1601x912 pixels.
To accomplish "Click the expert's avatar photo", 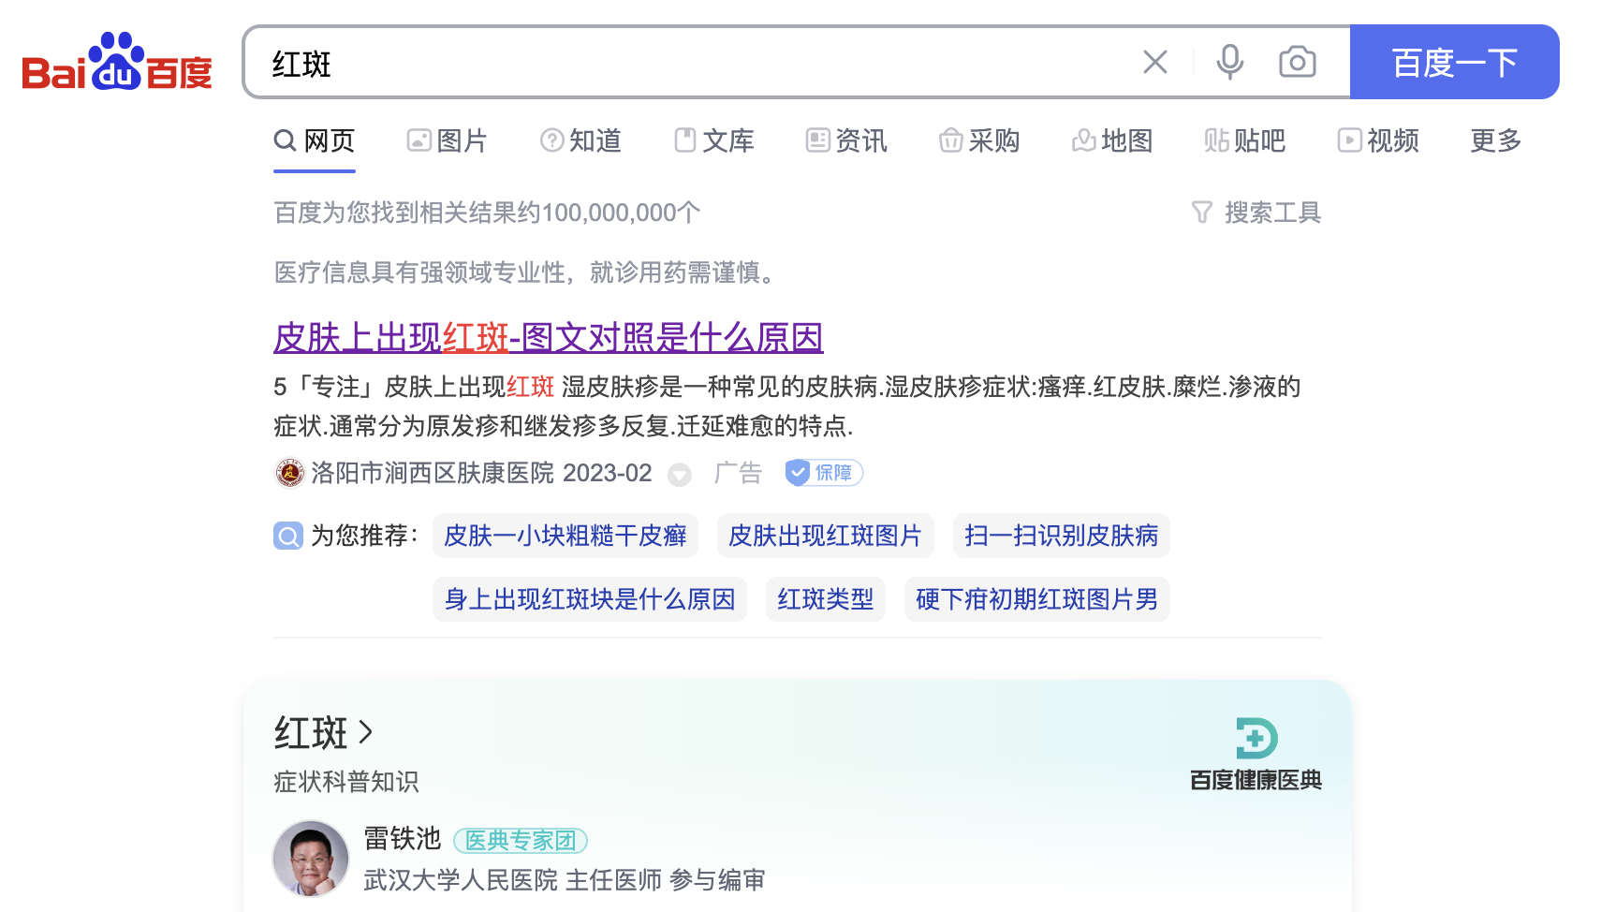I will coord(310,858).
